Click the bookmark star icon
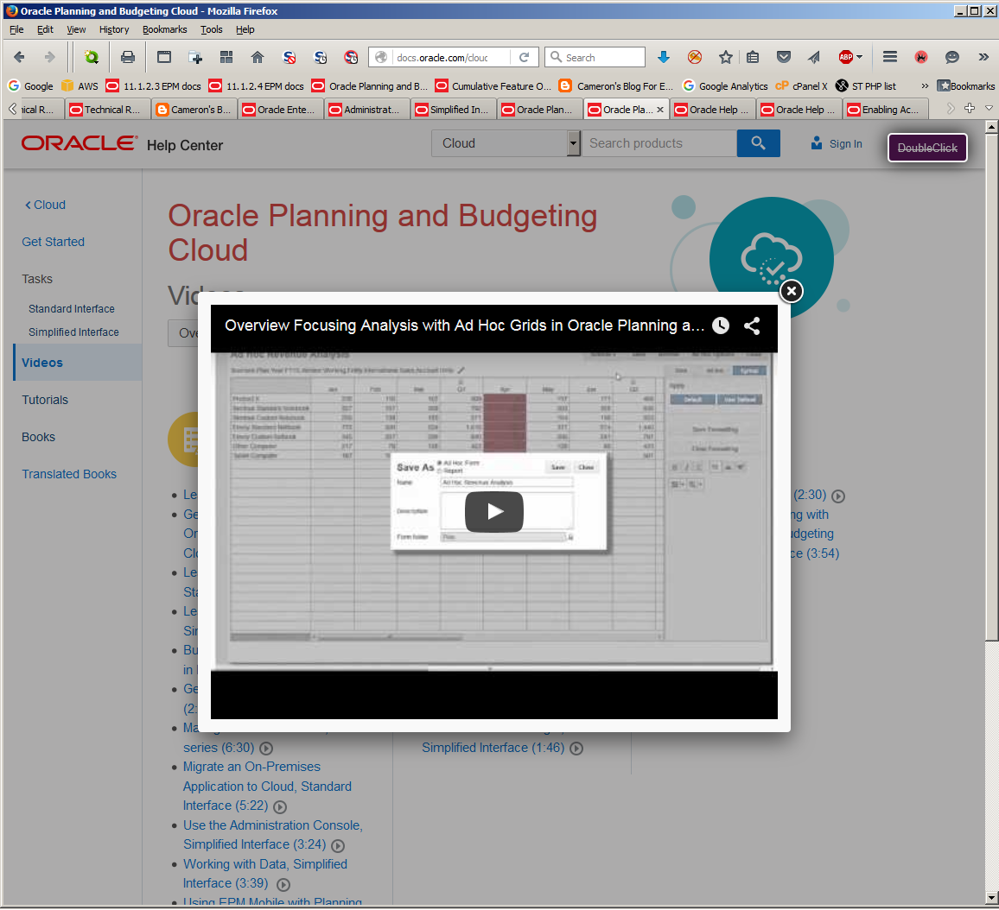This screenshot has height=910, width=999. 726,57
